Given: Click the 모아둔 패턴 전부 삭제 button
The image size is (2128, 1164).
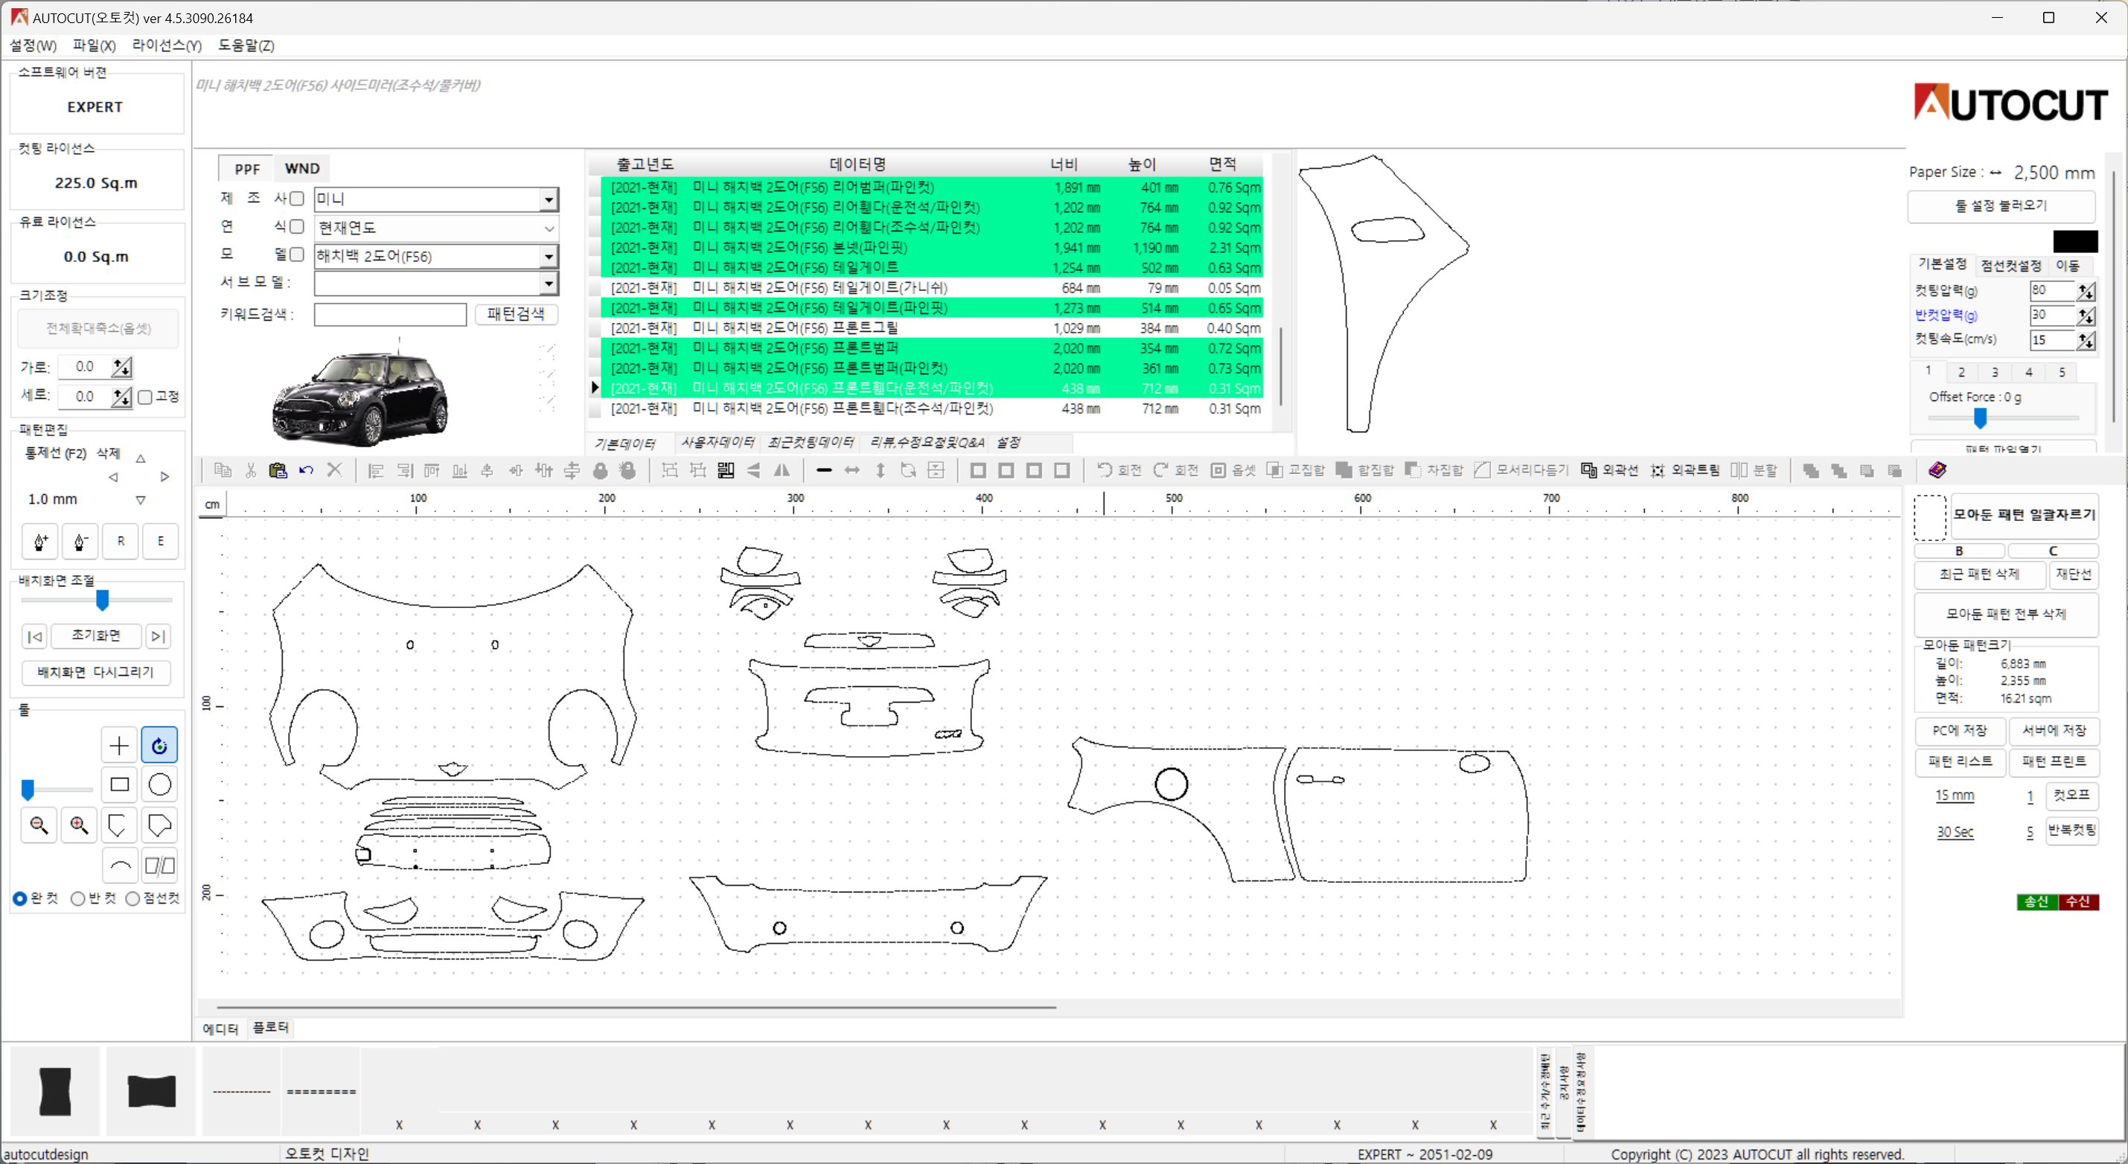Looking at the screenshot, I should [x=2006, y=614].
